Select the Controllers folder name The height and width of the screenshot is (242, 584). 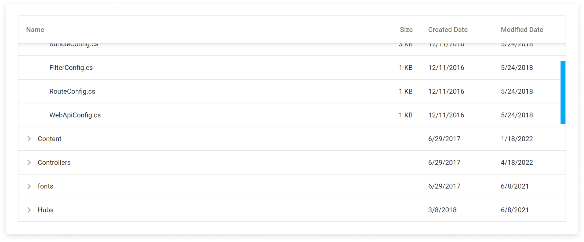pos(54,162)
